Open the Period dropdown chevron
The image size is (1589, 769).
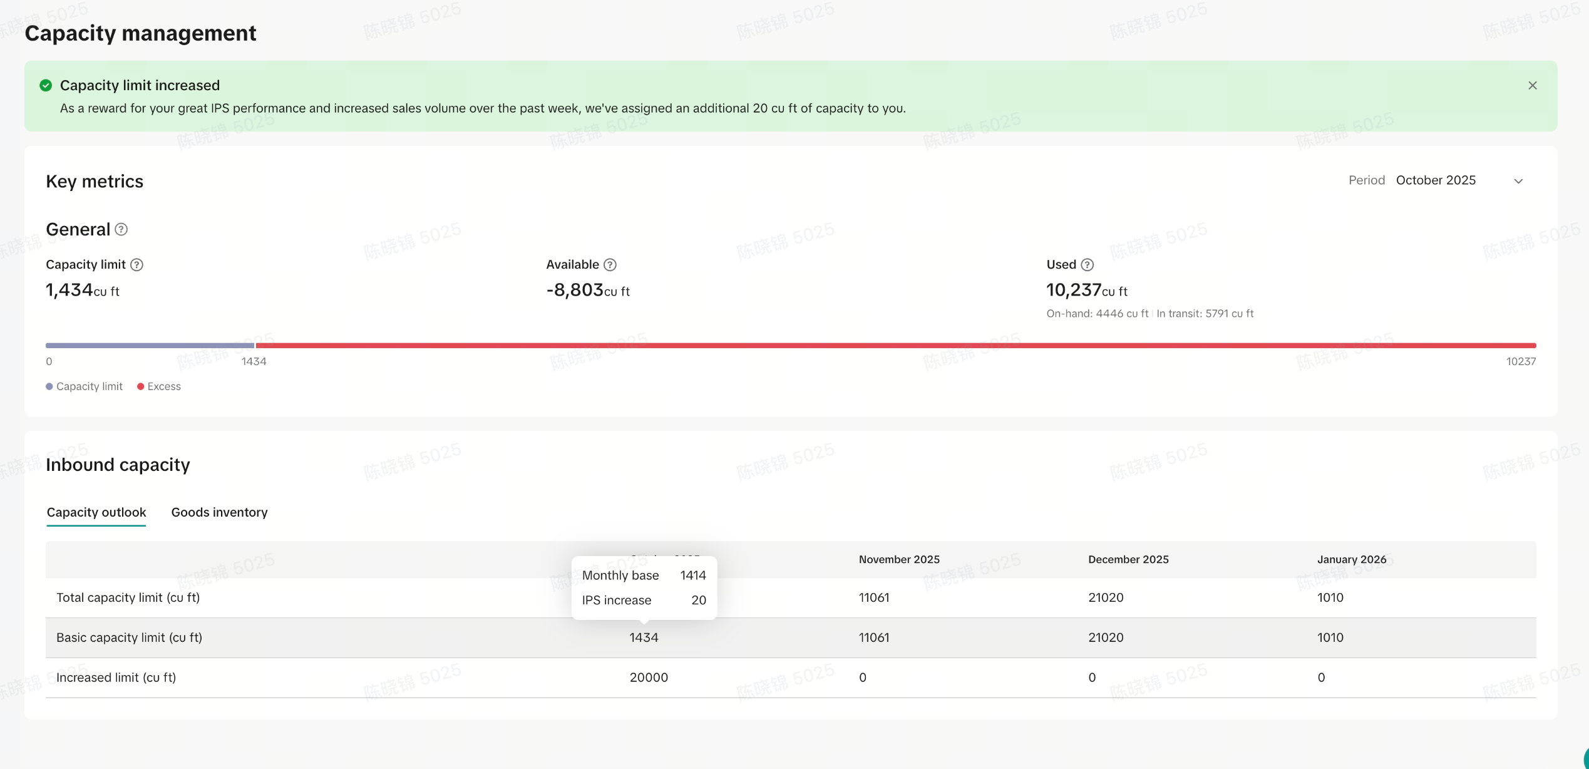tap(1518, 181)
